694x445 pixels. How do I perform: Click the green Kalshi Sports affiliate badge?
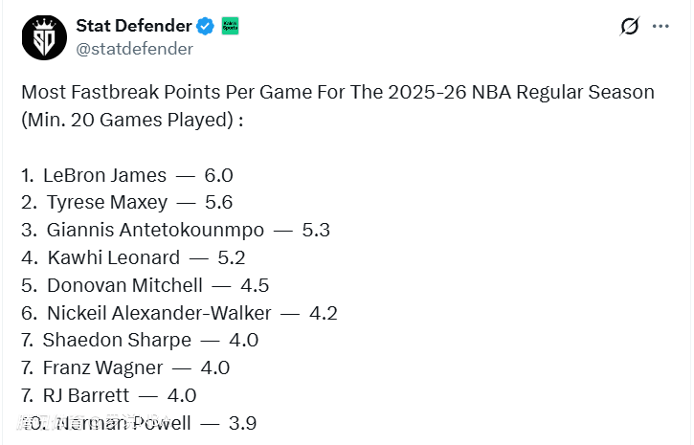tap(231, 26)
